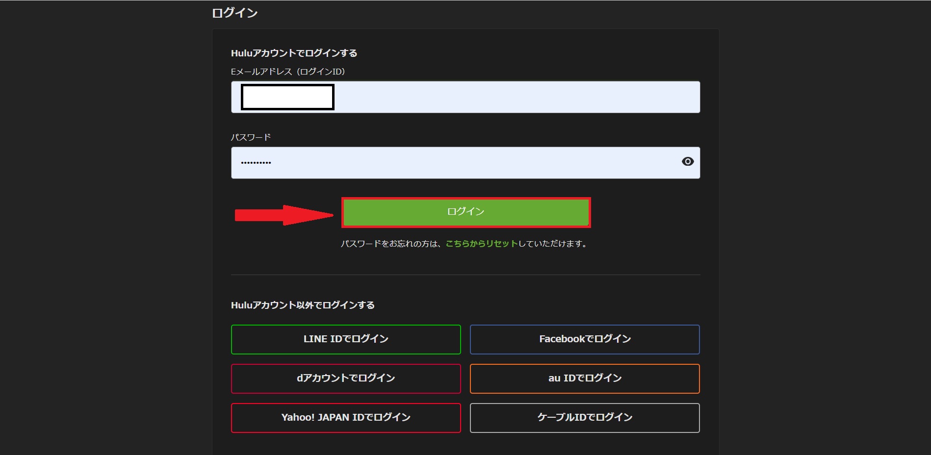This screenshot has width=931, height=455.
Task: Click the ログイン page title
Action: pyautogui.click(x=234, y=13)
